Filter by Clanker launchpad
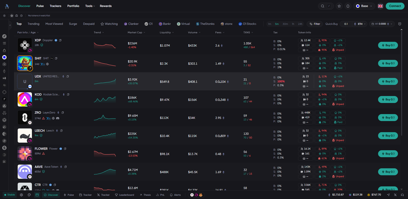The width and height of the screenshot is (408, 199). [x=131, y=24]
